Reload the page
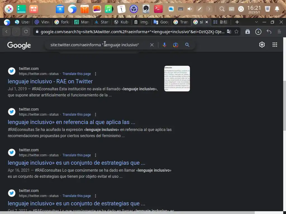Image resolution: width=286 pixels, height=214 pixels. click(26, 32)
